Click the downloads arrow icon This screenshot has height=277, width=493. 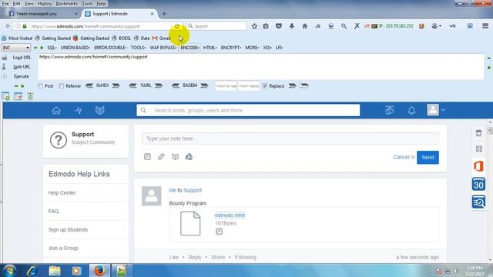[292, 26]
